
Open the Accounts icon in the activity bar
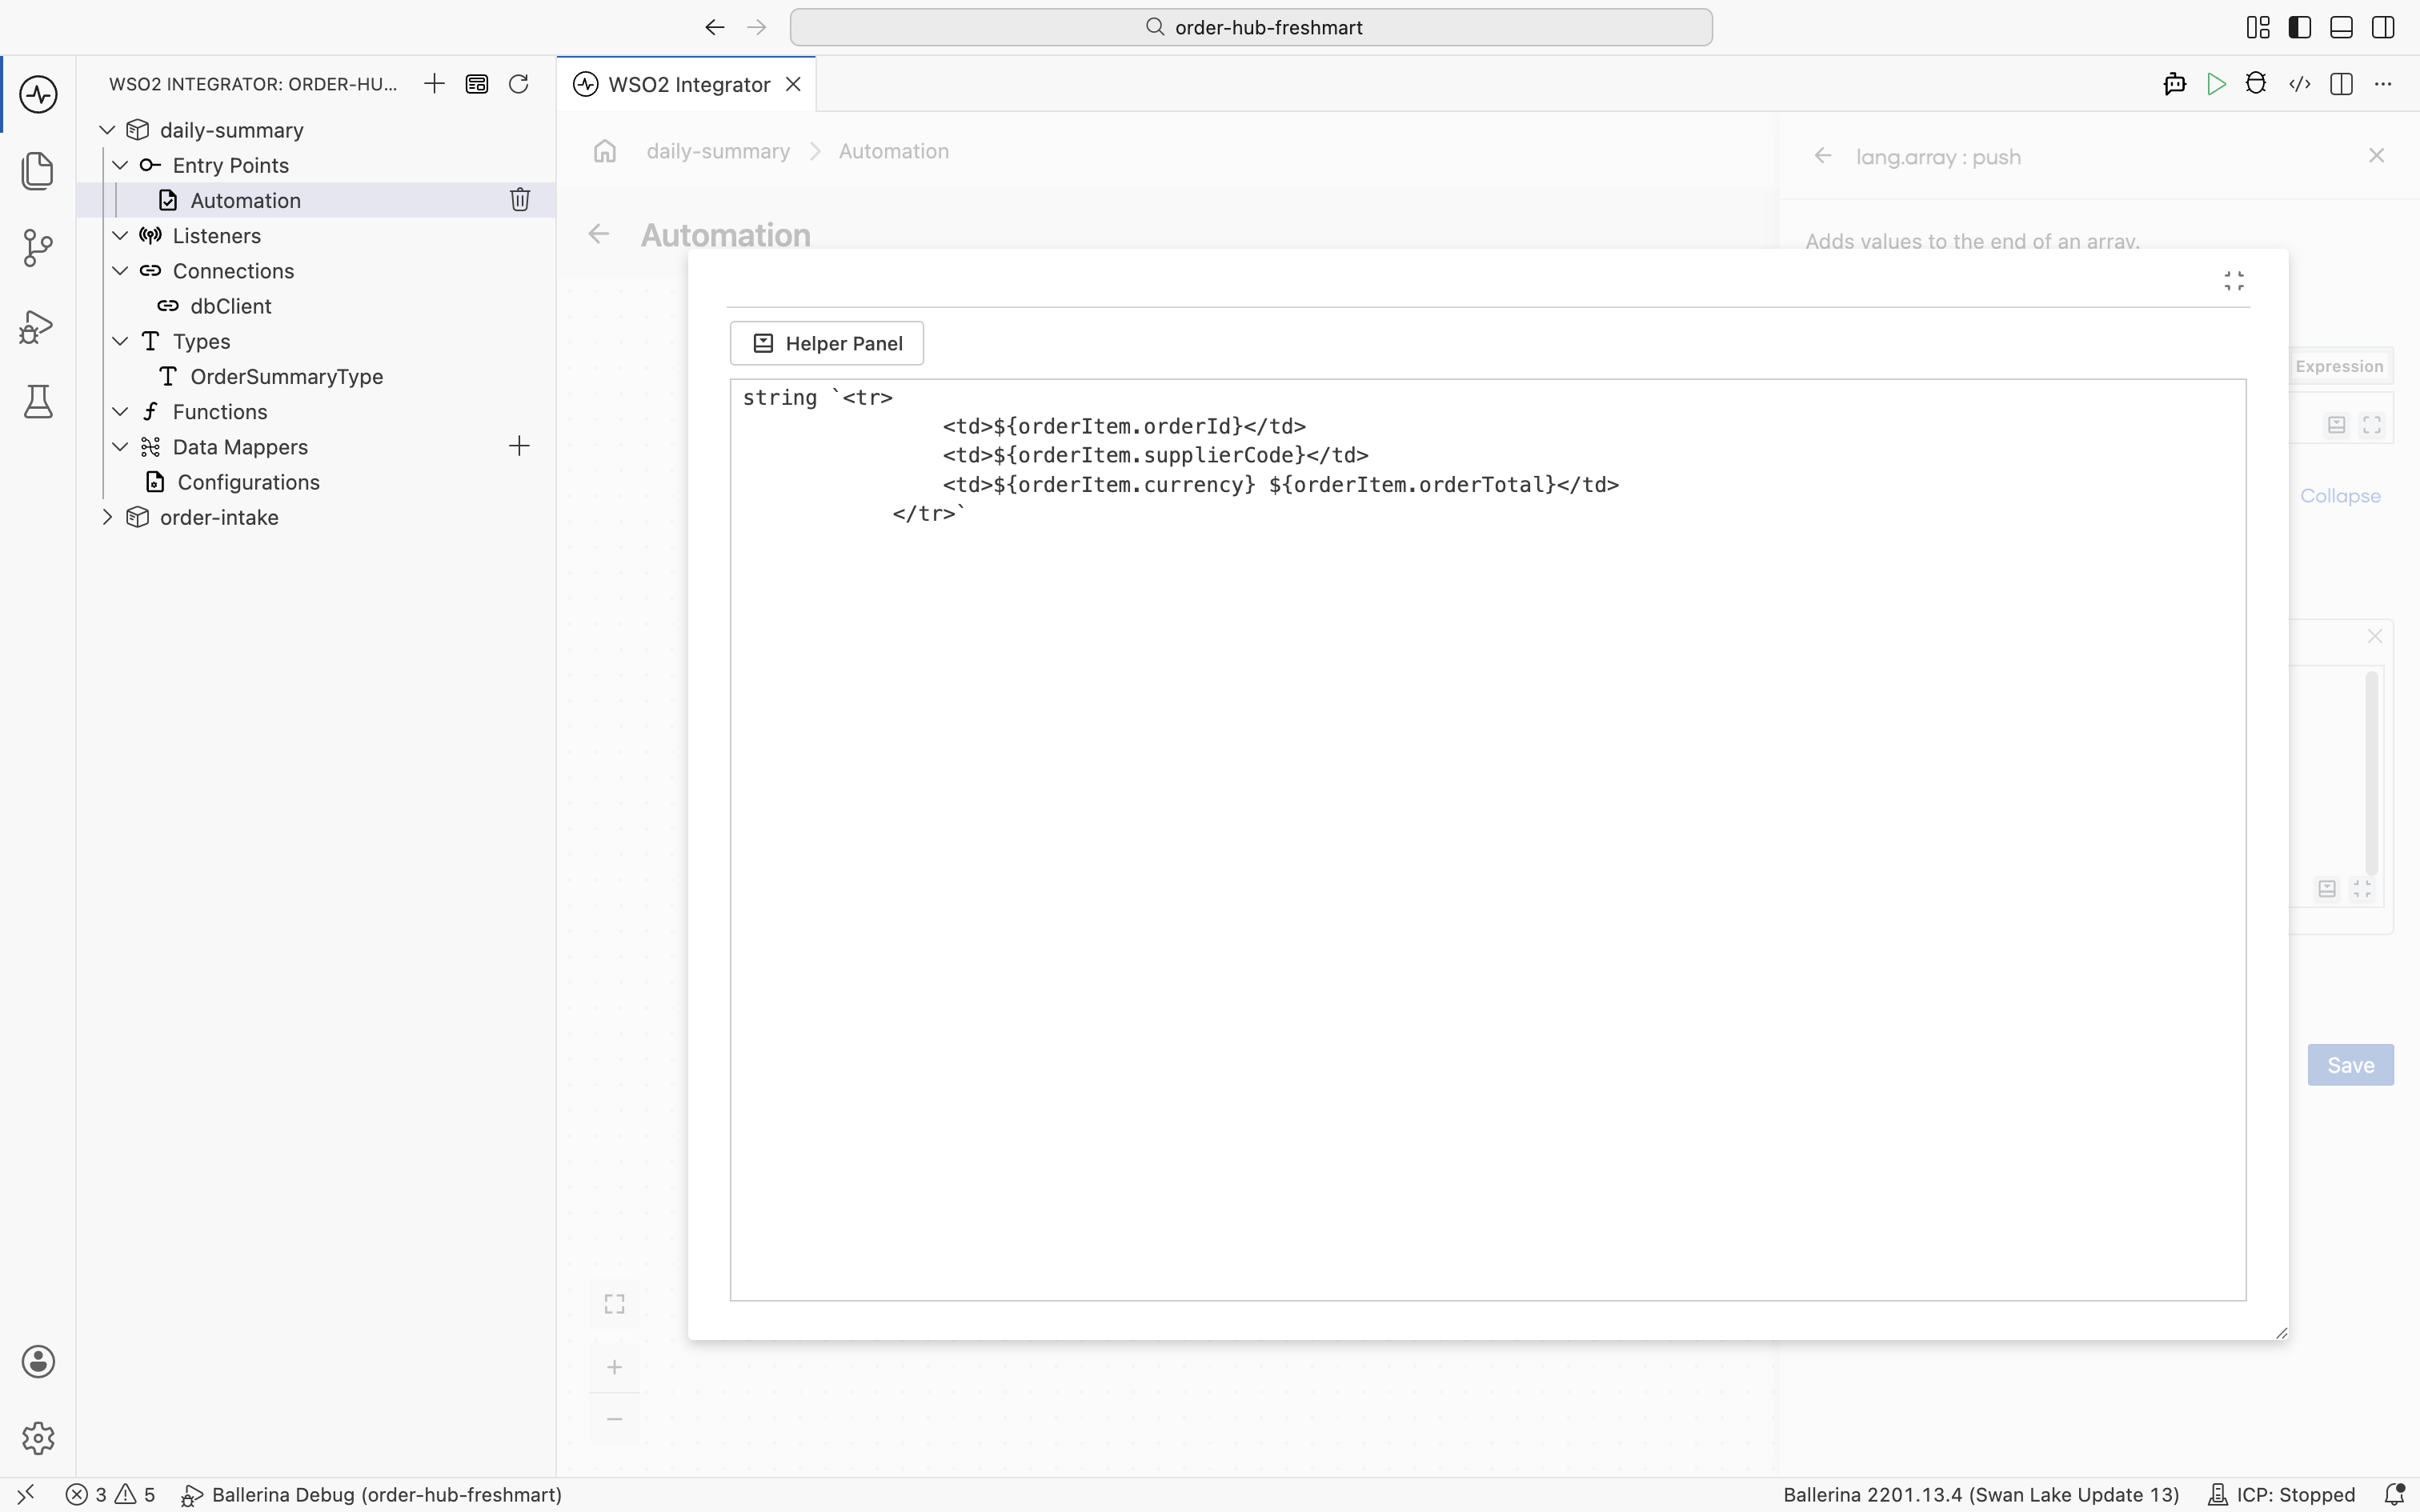pos(38,1362)
